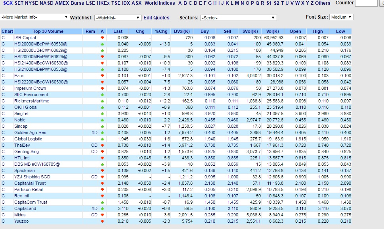
Task: Open the Watchlist dropdown
Action: [x=118, y=17]
